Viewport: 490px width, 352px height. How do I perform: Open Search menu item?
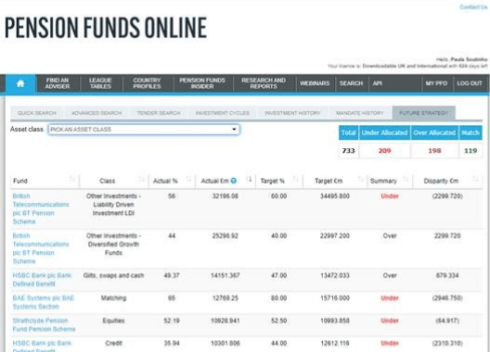point(351,83)
